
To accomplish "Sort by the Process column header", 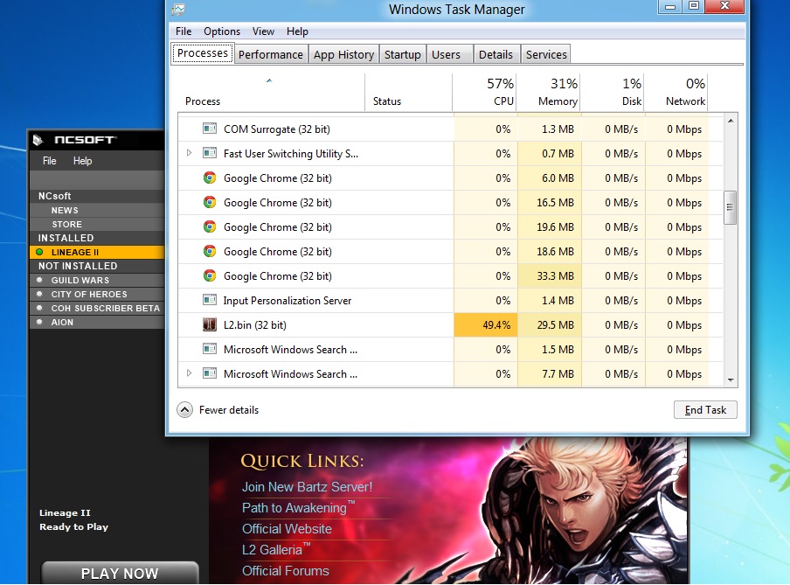I will click(271, 93).
